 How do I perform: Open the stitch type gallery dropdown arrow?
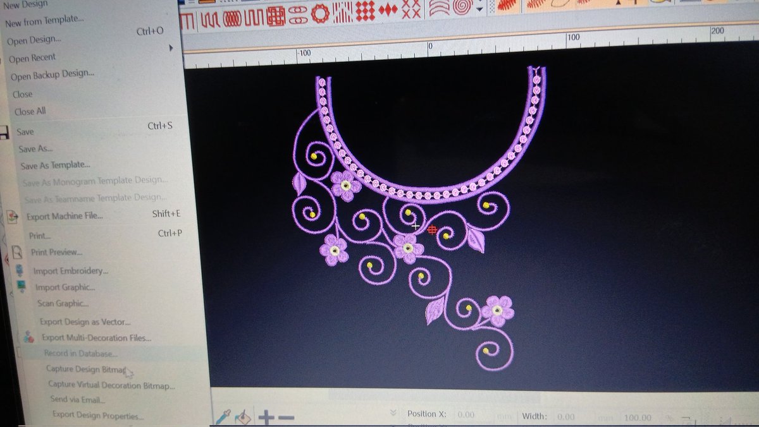pyautogui.click(x=480, y=9)
